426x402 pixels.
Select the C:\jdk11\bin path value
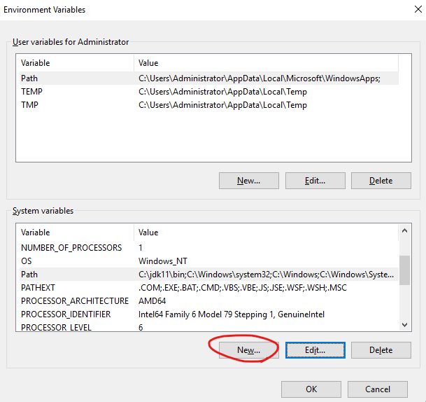click(x=266, y=275)
